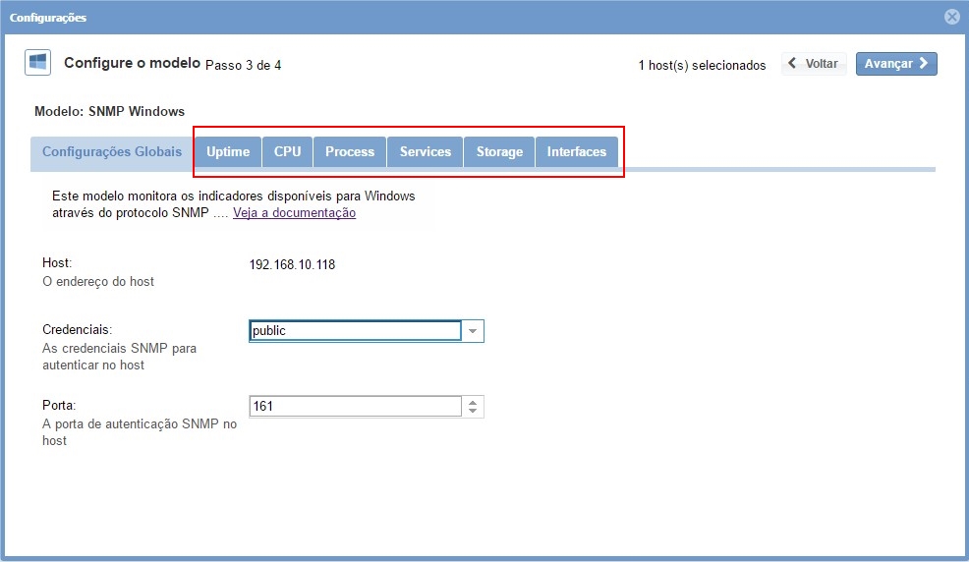Increase the Porta value with up arrow
This screenshot has width=969, height=562.
473,402
